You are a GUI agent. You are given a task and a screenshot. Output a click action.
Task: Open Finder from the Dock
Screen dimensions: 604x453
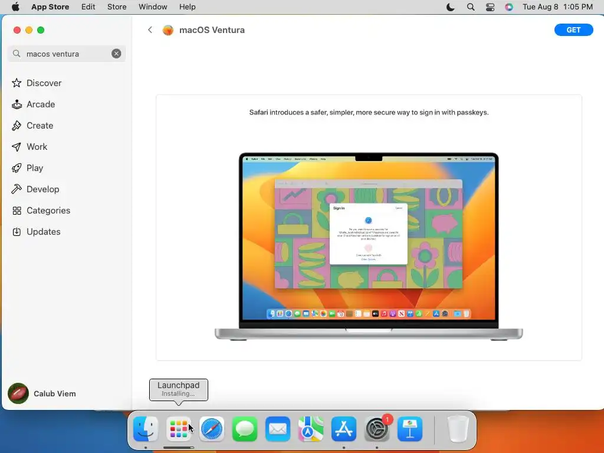coord(146,429)
